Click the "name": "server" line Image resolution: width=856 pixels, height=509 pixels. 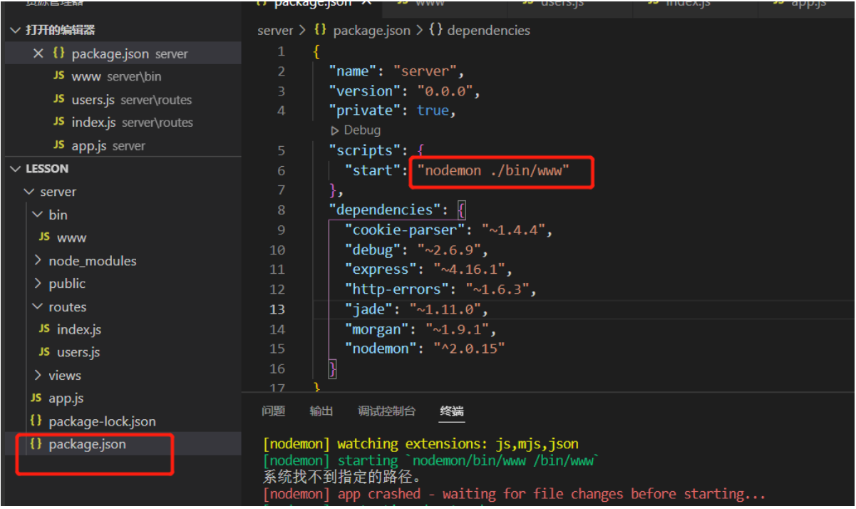tap(396, 71)
